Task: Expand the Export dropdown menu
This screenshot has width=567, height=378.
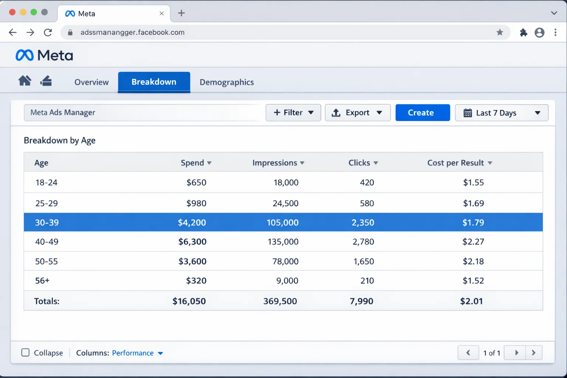Action: pos(357,113)
